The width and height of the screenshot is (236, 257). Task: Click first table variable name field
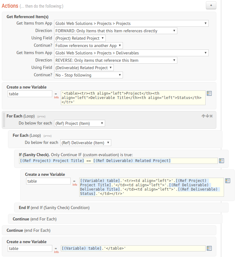pyautogui.click(x=30, y=94)
